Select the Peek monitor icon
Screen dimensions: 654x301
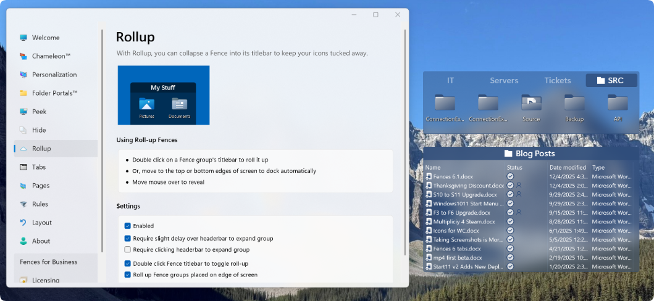coord(23,112)
